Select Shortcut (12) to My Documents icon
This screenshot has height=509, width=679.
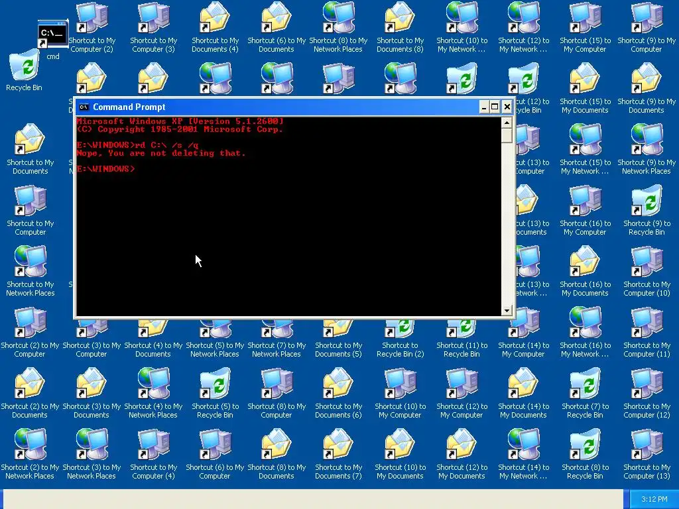462,445
